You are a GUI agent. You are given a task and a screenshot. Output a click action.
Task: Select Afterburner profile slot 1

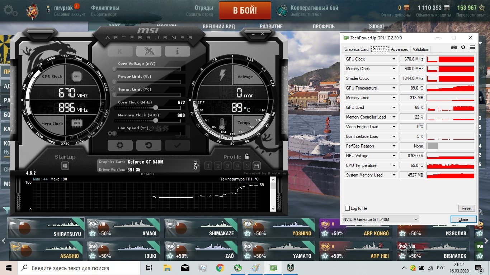click(208, 166)
